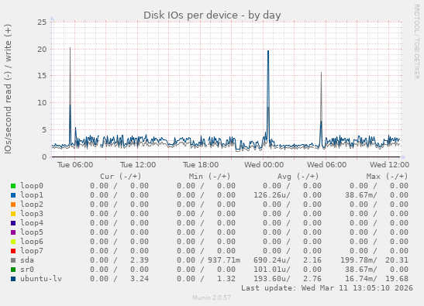Screen dimensions: 424x306
Task: Select the loop6 legend label
Action: coord(32,242)
